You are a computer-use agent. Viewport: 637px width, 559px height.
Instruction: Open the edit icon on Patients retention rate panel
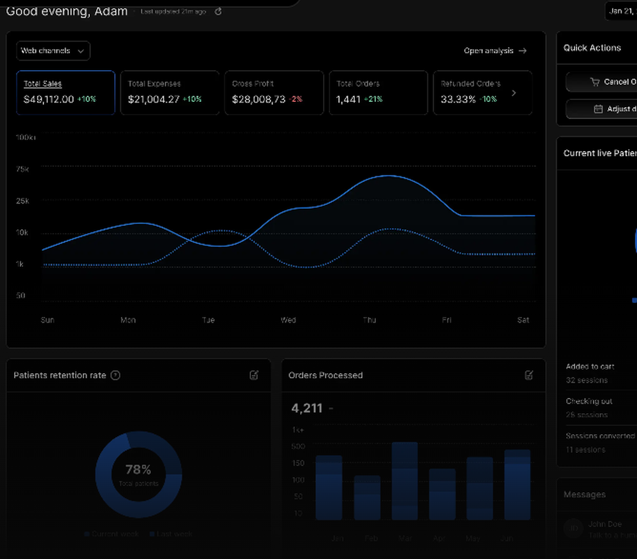tap(254, 376)
